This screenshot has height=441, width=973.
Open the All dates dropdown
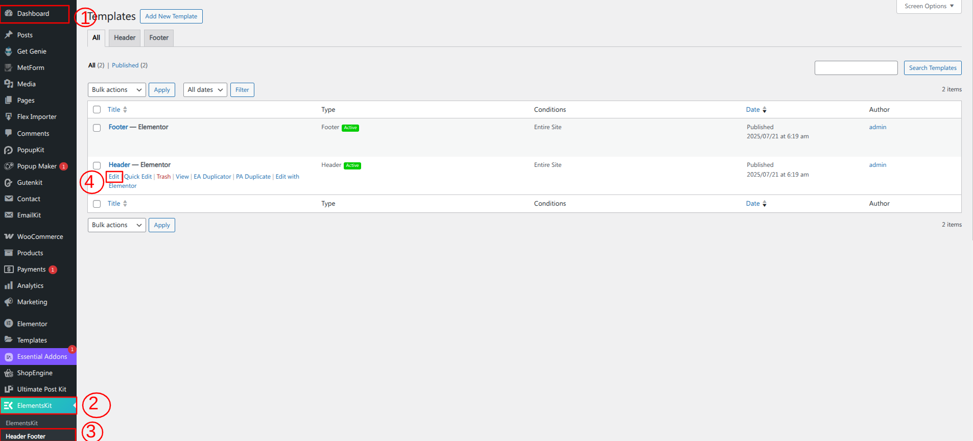pyautogui.click(x=205, y=90)
